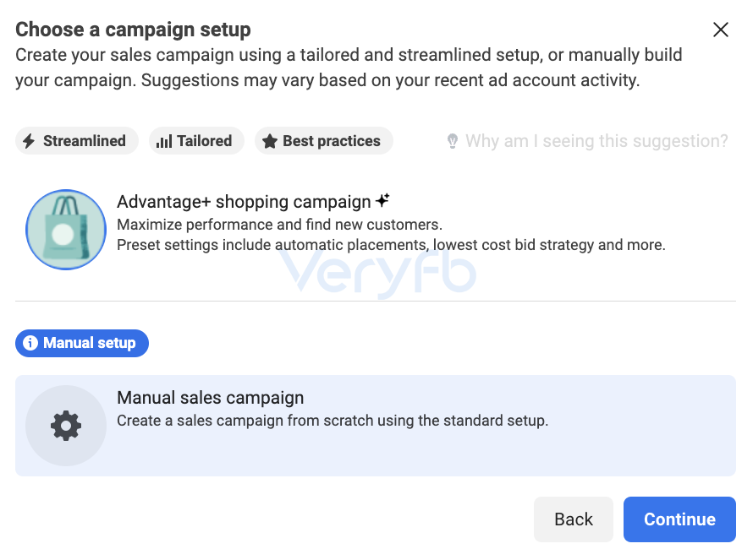
Task: Click the shopping bag campaign icon
Action: click(x=66, y=230)
